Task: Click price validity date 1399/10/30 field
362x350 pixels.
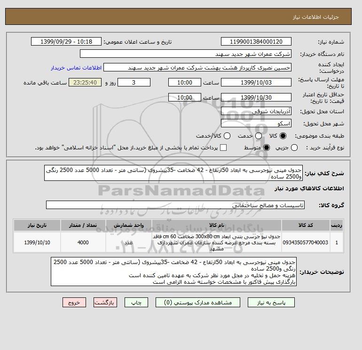Action: pyautogui.click(x=256, y=97)
